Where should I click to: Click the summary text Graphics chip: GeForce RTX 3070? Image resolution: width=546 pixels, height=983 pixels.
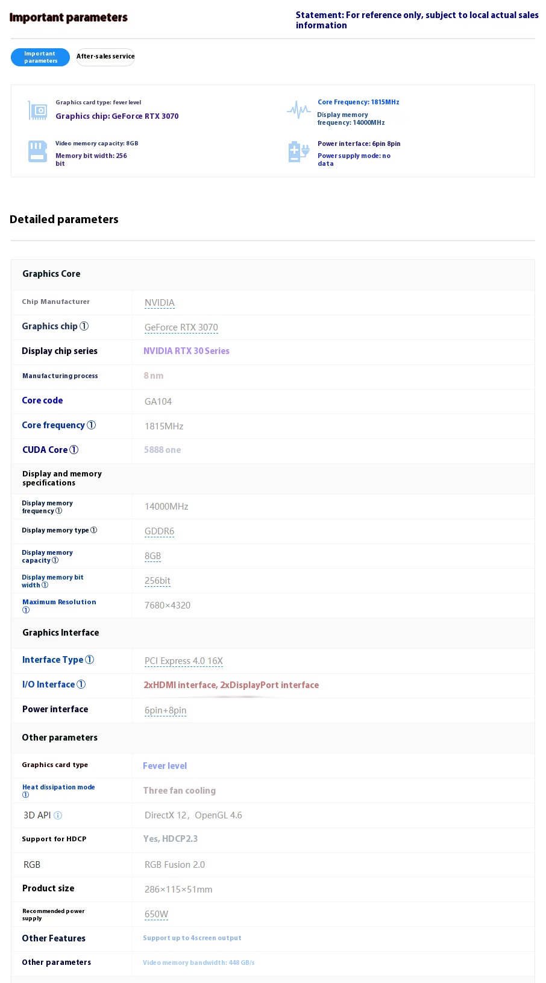117,116
